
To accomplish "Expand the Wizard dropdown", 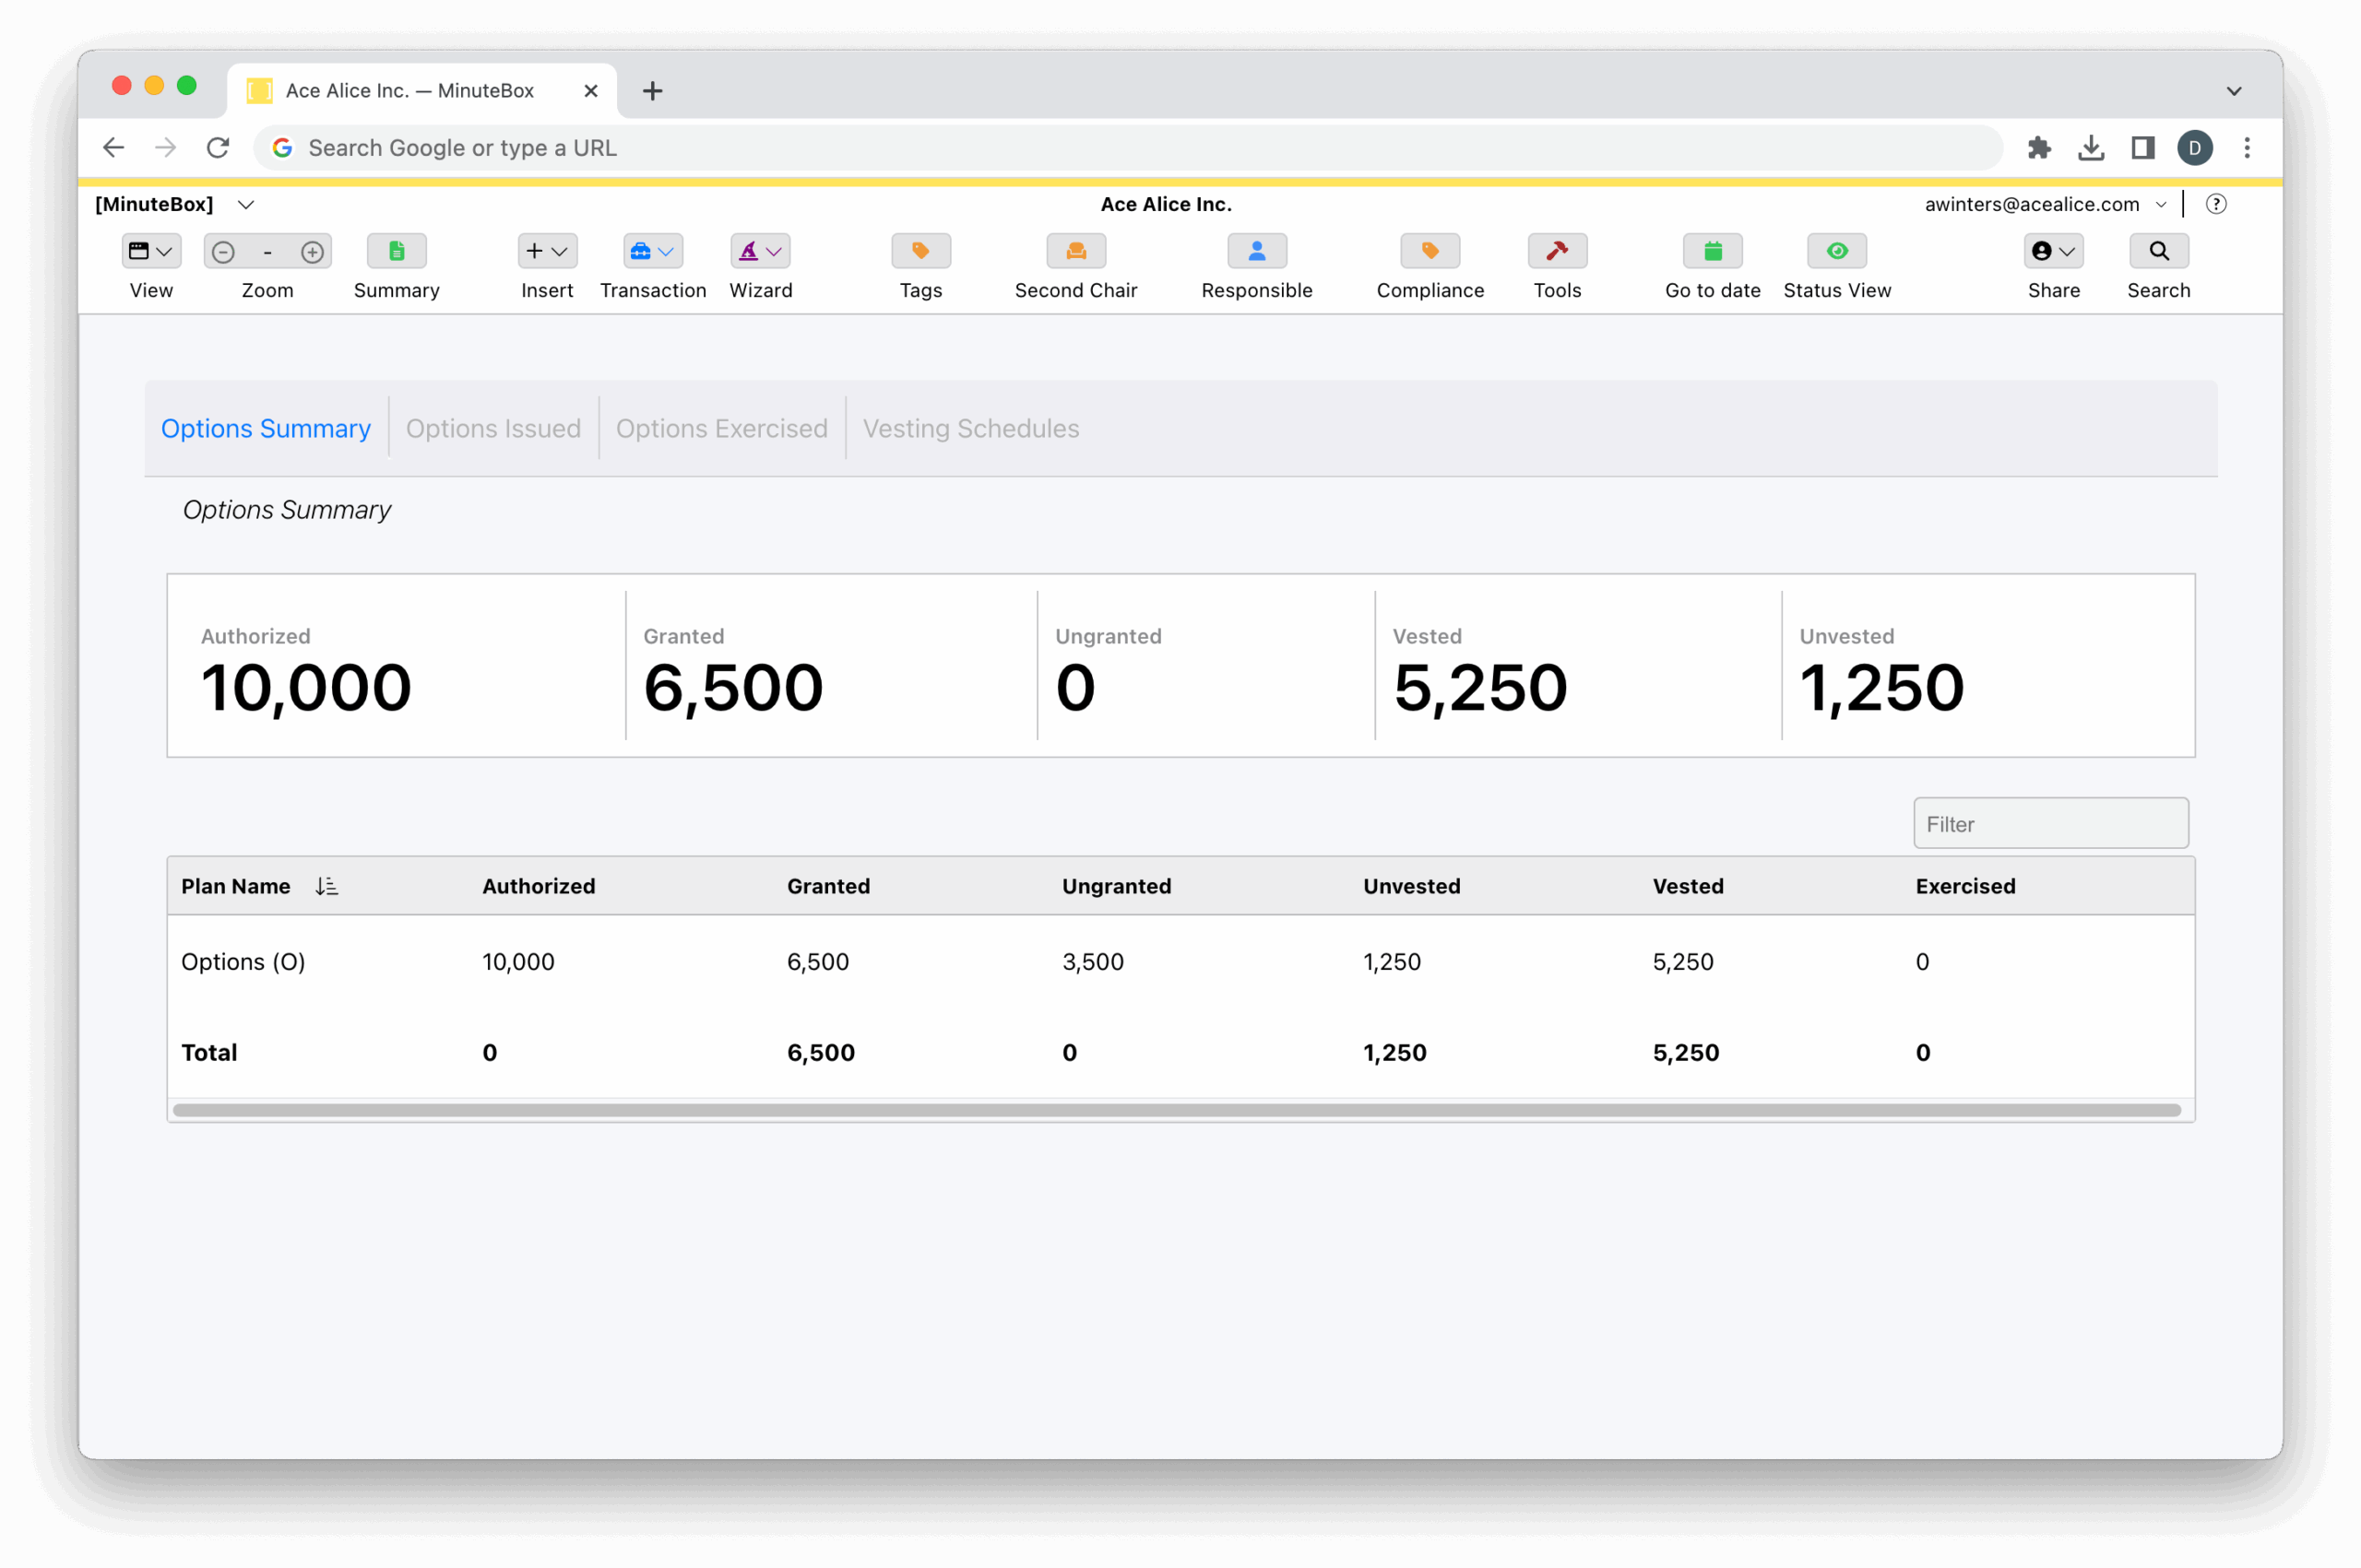I will click(x=760, y=251).
